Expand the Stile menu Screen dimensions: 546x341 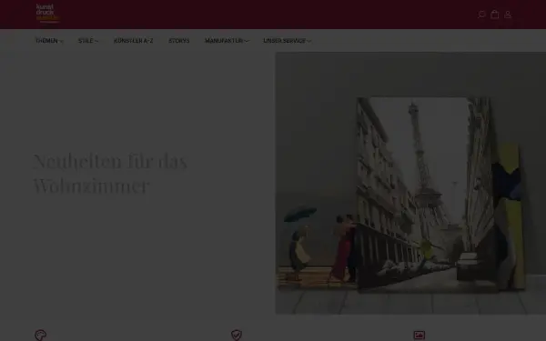88,41
